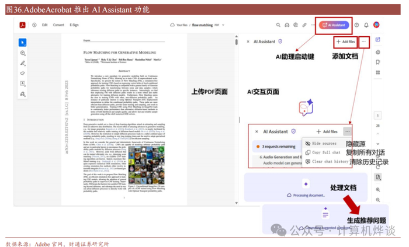This screenshot has height=247, width=409.
Task: Click the page number 1 box
Action: 377,116
